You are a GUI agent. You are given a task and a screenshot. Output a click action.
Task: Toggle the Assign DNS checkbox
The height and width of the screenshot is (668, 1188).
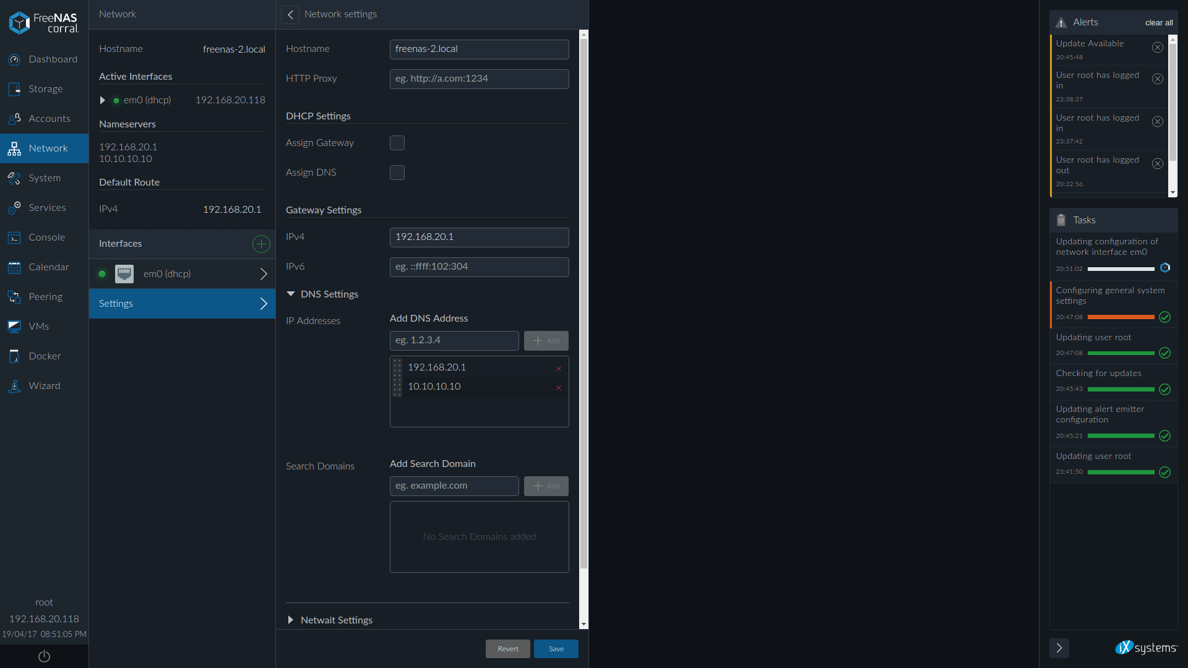(397, 173)
